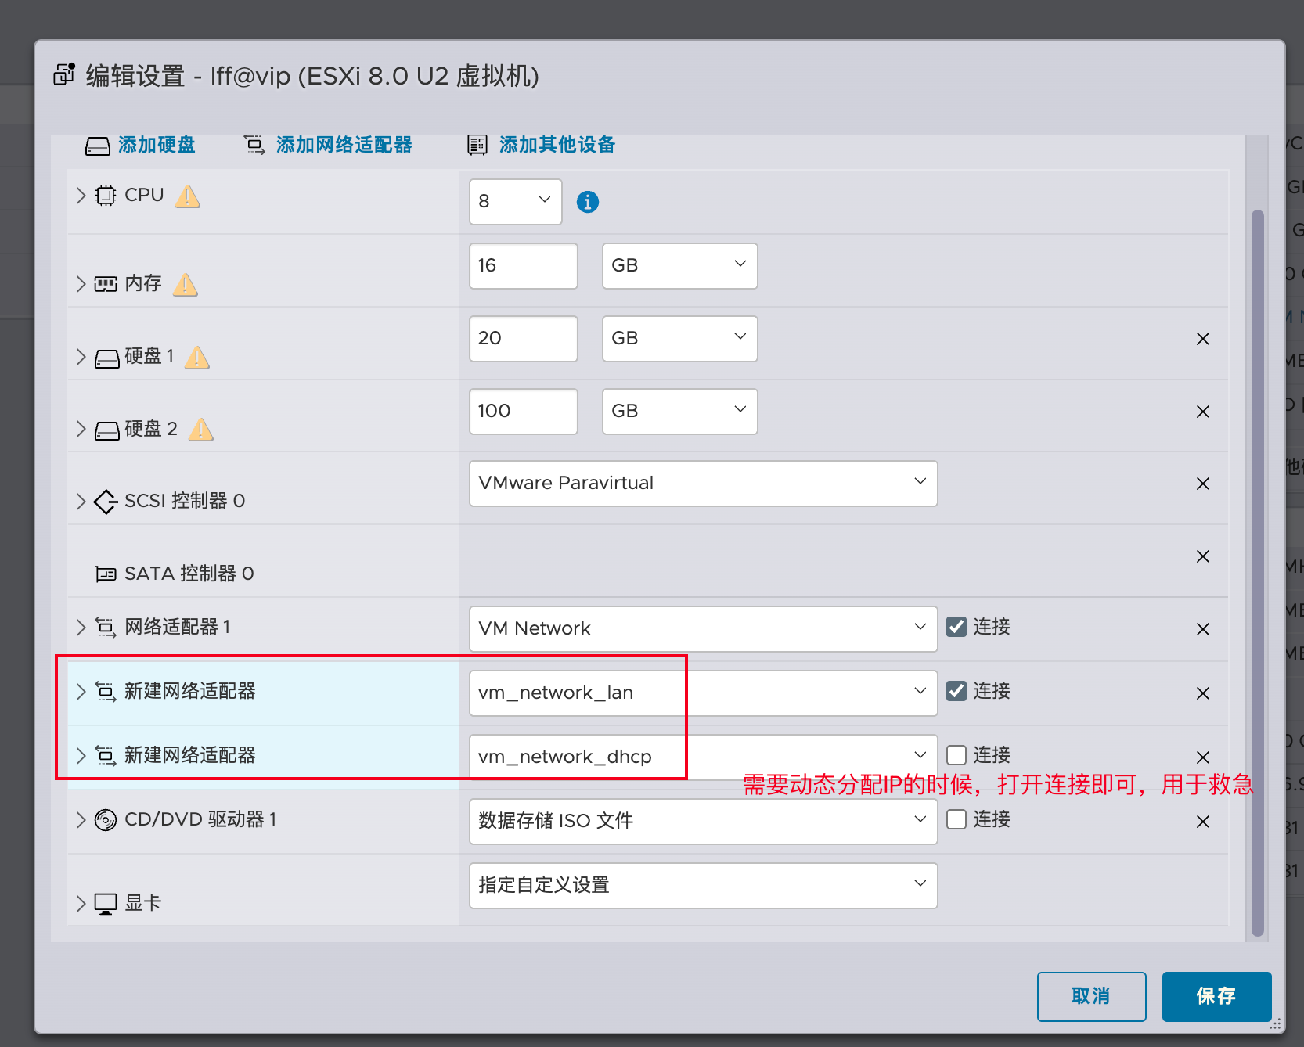Viewport: 1304px width, 1047px height.
Task: Click the CPU warning triangle icon
Action: (187, 196)
